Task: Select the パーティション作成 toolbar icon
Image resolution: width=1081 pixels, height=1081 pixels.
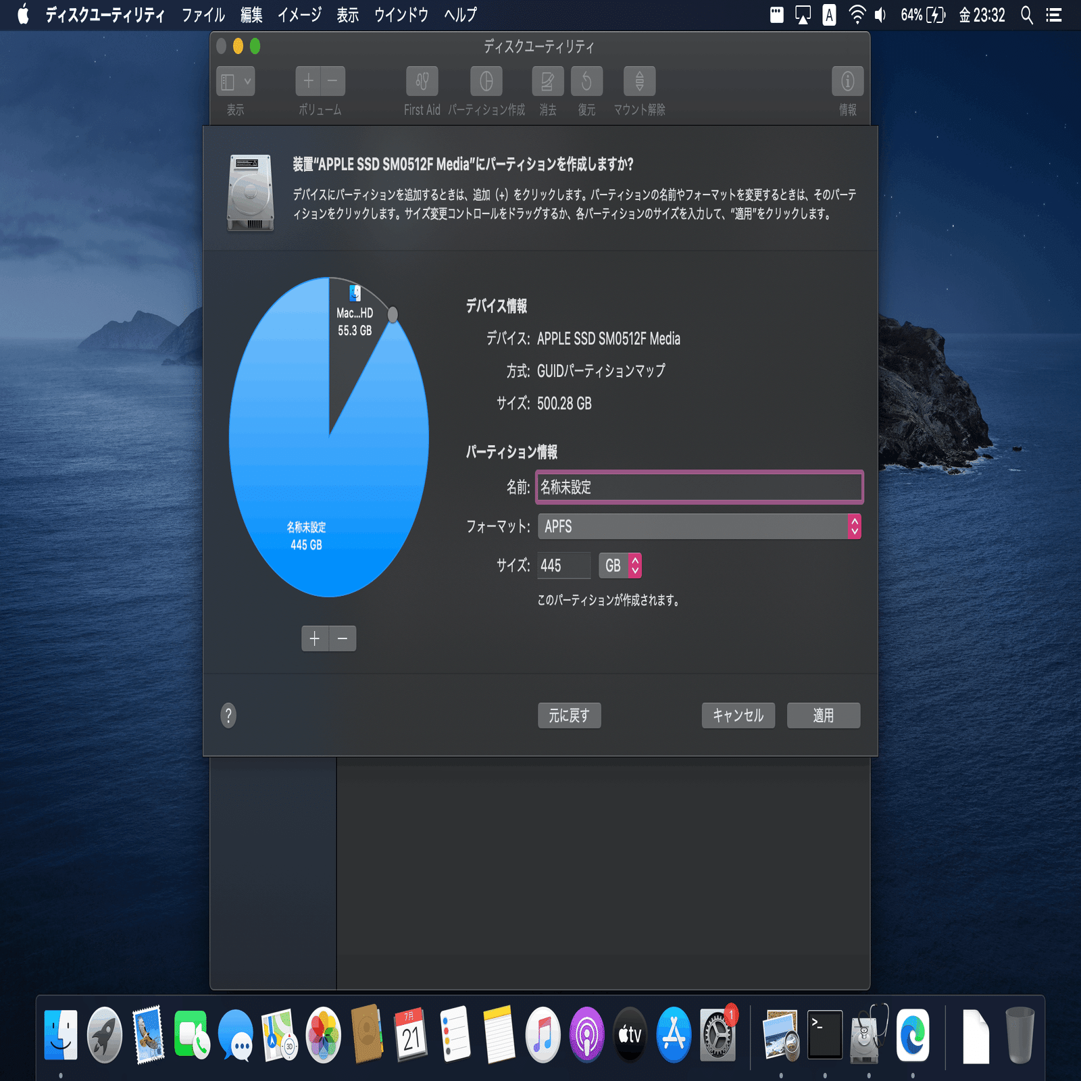Action: pos(486,81)
